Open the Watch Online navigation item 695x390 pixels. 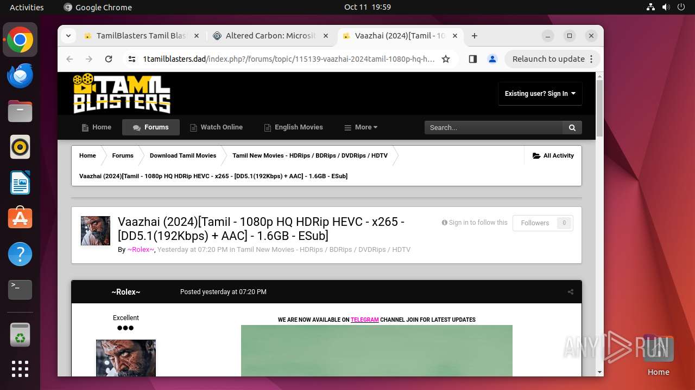point(216,127)
